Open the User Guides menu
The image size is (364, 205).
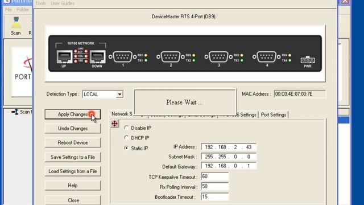point(63,3)
